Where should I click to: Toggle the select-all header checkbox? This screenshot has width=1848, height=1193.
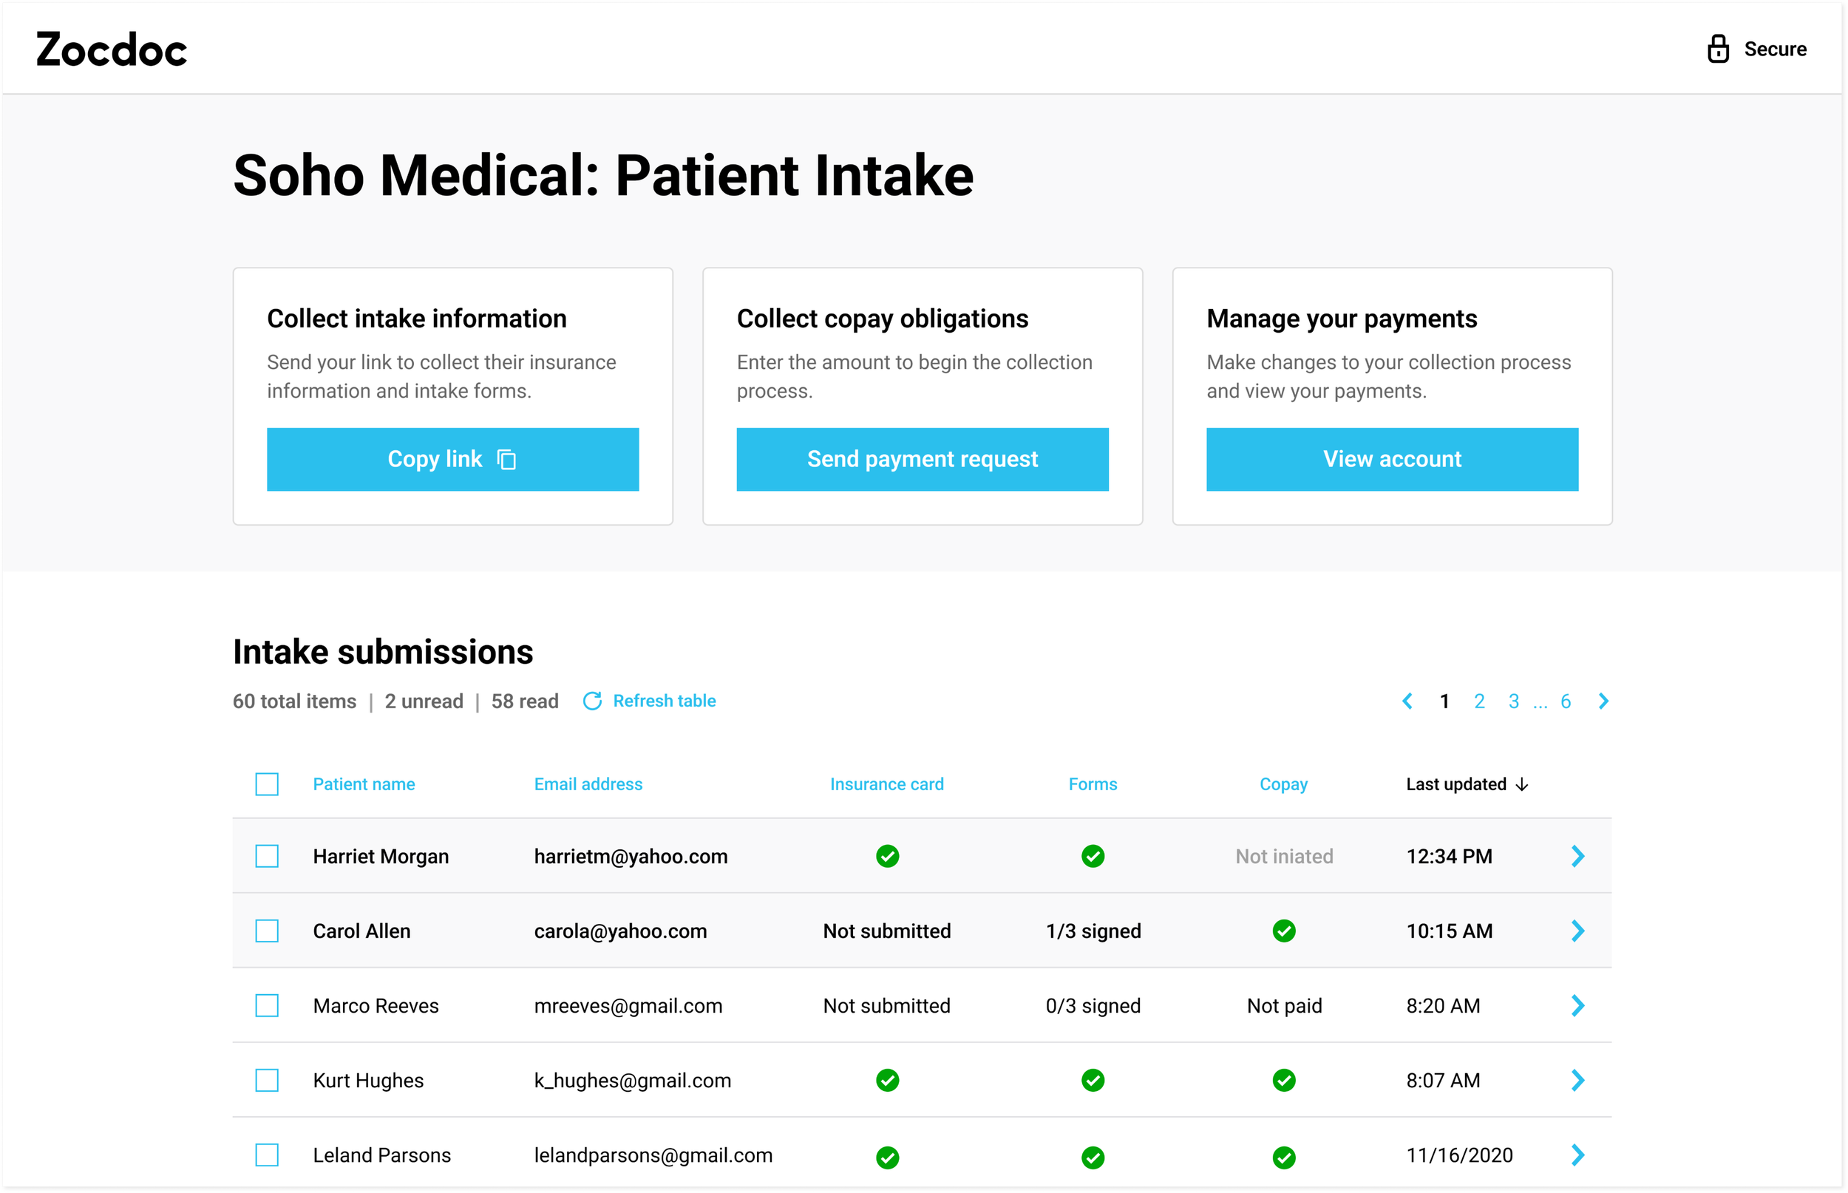point(267,784)
